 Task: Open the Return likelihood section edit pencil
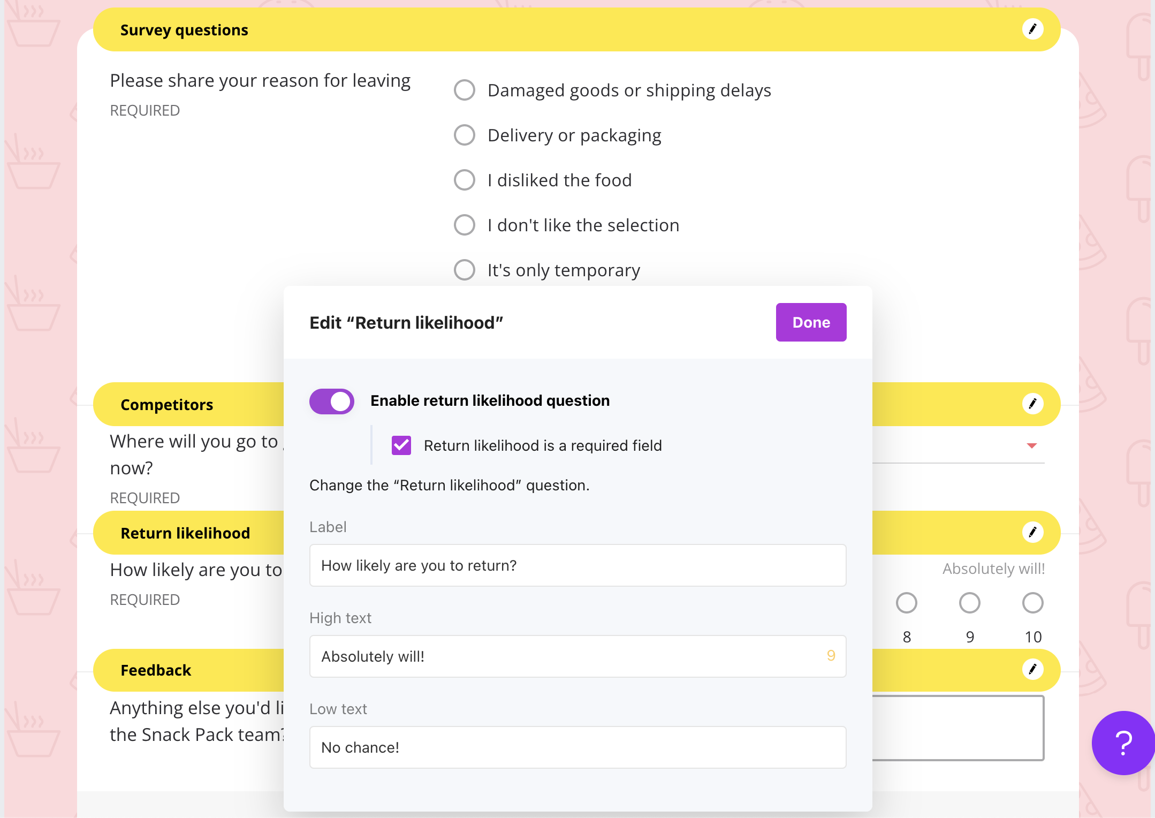click(1032, 532)
